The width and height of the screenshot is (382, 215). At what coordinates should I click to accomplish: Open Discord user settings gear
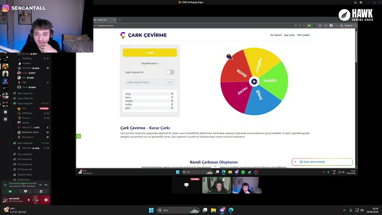46,200
